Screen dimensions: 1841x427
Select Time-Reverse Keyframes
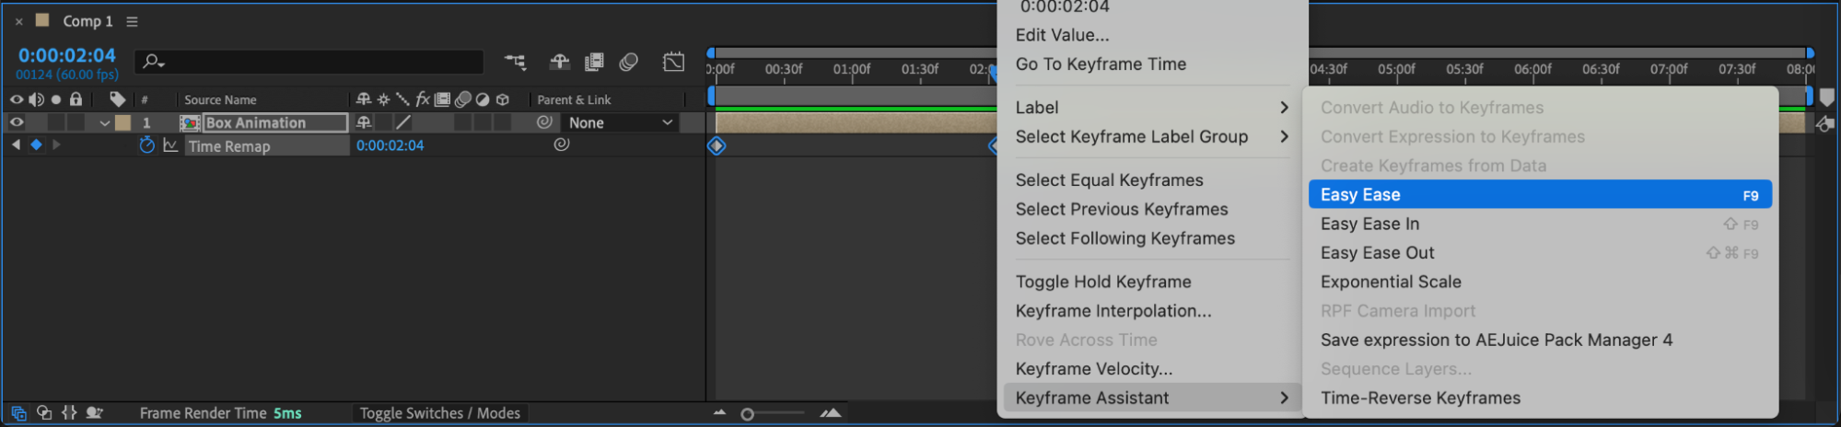click(1419, 398)
